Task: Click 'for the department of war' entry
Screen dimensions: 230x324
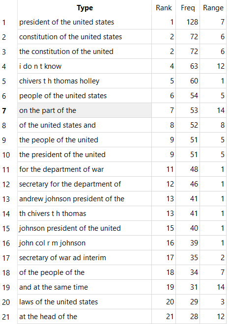Action: pos(85,169)
